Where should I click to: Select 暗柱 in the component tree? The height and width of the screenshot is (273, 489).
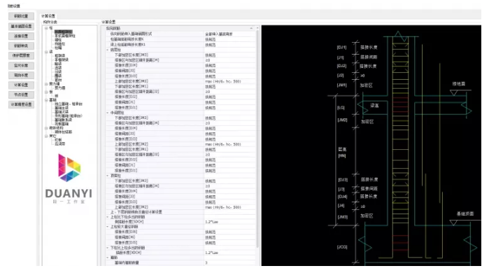[x=58, y=40]
